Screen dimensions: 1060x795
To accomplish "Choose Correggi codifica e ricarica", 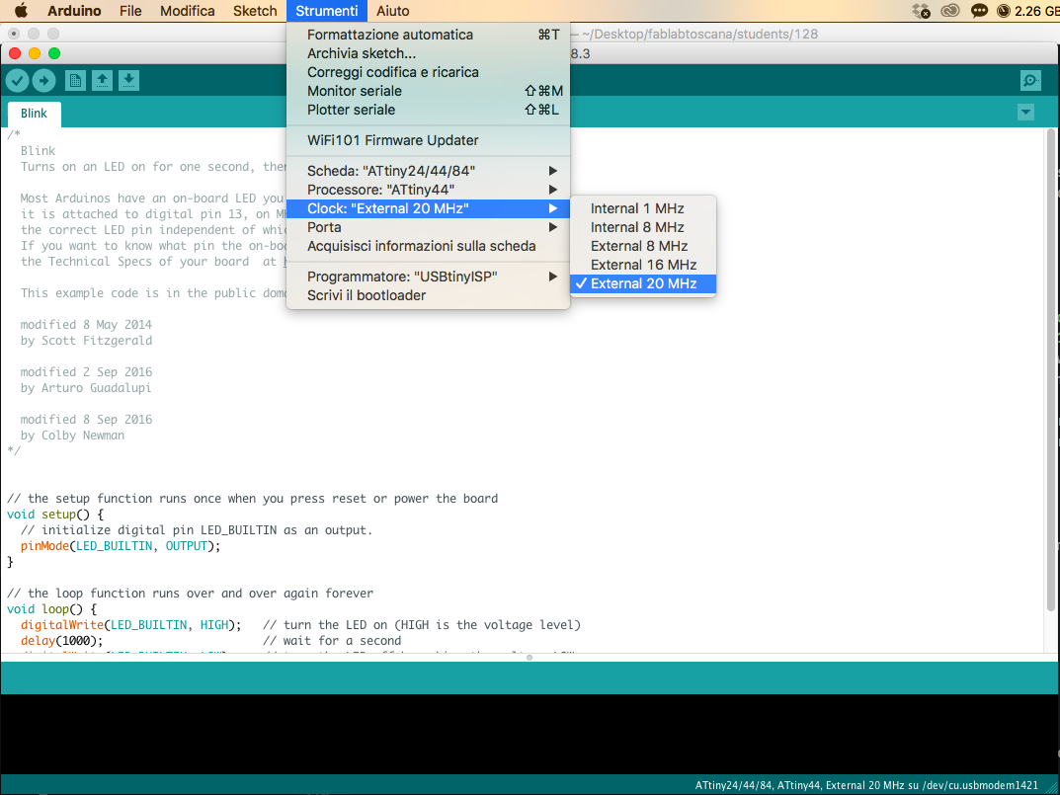I will (x=428, y=72).
